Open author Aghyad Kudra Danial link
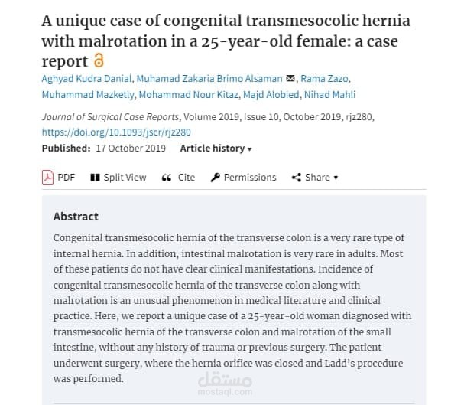 tap(86, 79)
